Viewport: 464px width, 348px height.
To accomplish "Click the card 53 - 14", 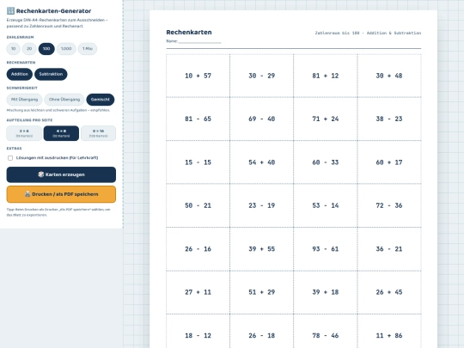I will (326, 205).
